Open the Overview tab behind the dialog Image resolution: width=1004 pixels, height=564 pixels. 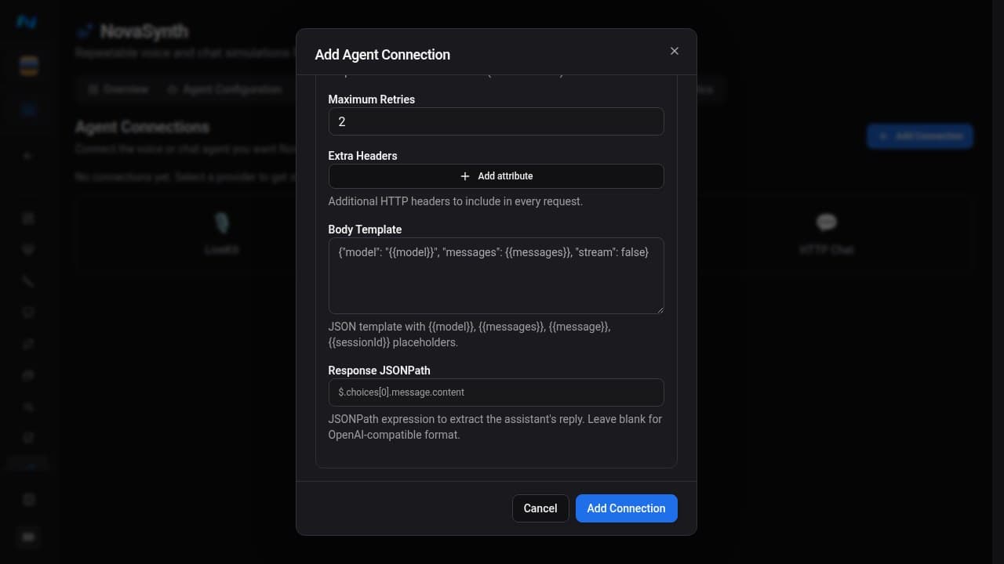tap(118, 89)
